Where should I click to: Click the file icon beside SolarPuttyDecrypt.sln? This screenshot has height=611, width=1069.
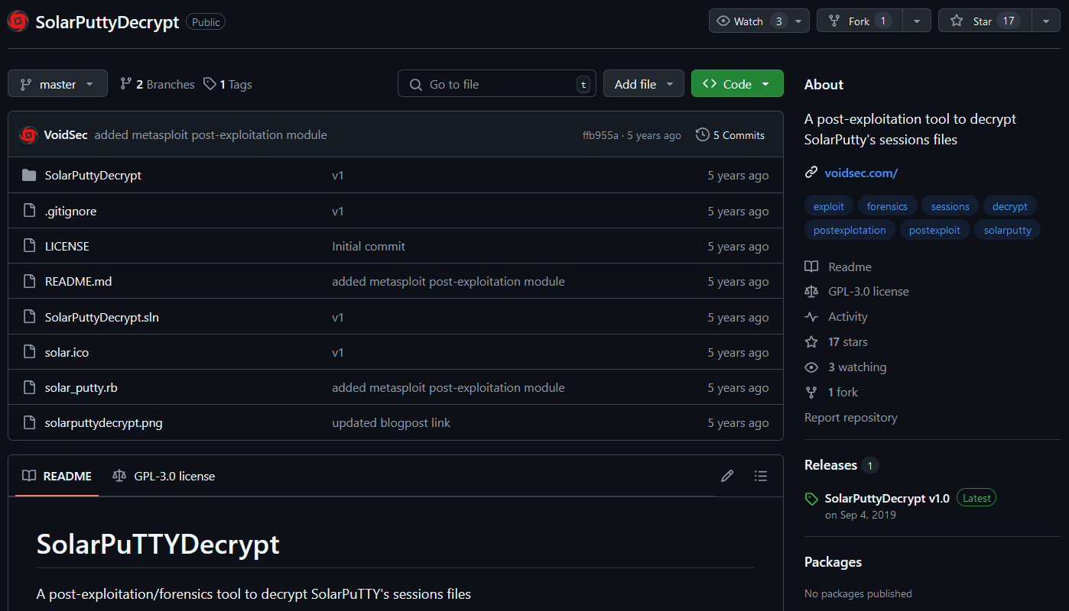29,317
